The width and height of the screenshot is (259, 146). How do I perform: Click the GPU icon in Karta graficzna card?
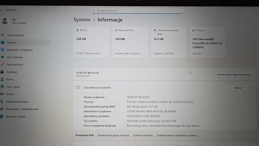coord(116,30)
